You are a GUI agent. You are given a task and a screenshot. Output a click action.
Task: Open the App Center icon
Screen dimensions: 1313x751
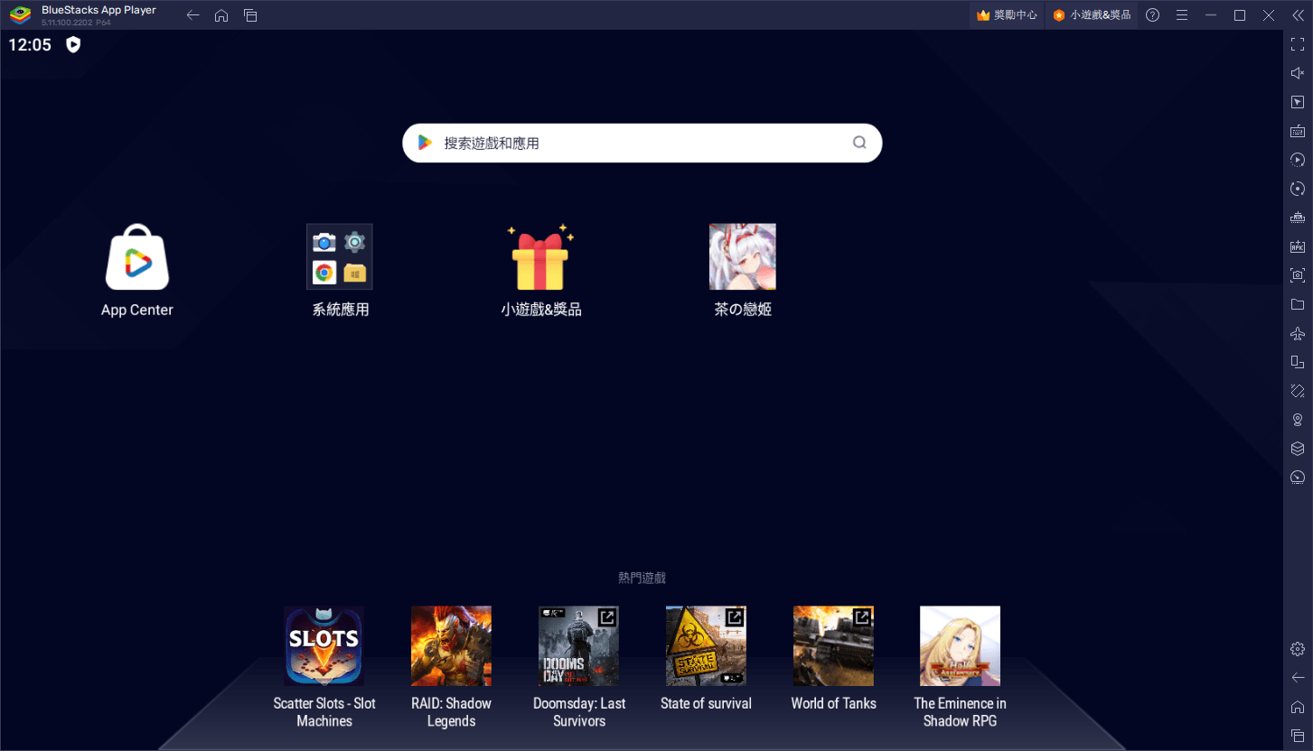tap(137, 257)
